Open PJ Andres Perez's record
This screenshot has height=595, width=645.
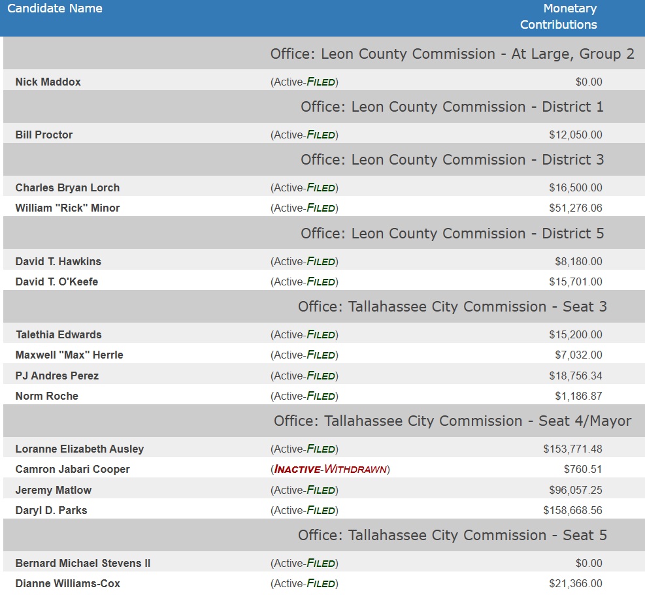(x=57, y=376)
